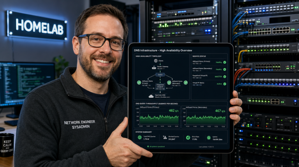Click the HIGH AVAILABILITY TOPOLOGY heading
299x167 pixels.
[x=149, y=56]
